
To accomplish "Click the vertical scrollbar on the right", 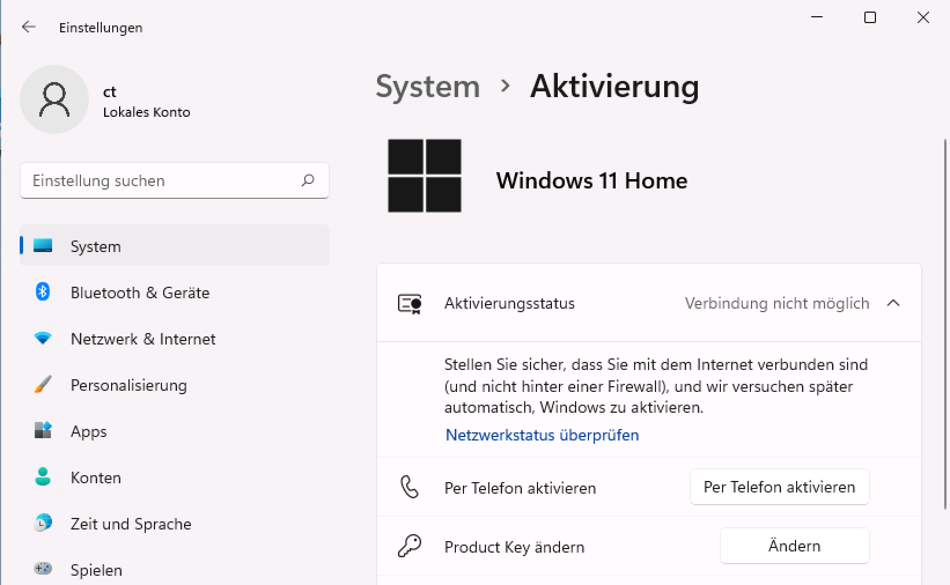I will [945, 289].
